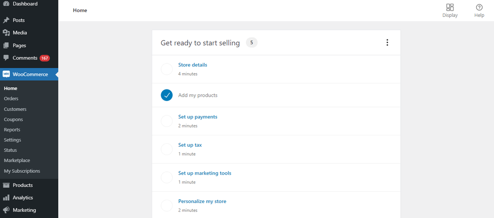The height and width of the screenshot is (218, 494).
Task: Open Media library icon in sidebar
Action: 6,33
